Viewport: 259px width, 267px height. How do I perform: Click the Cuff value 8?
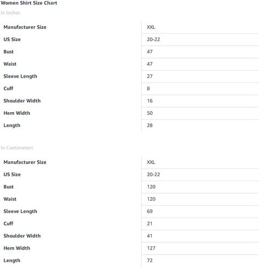pos(148,89)
